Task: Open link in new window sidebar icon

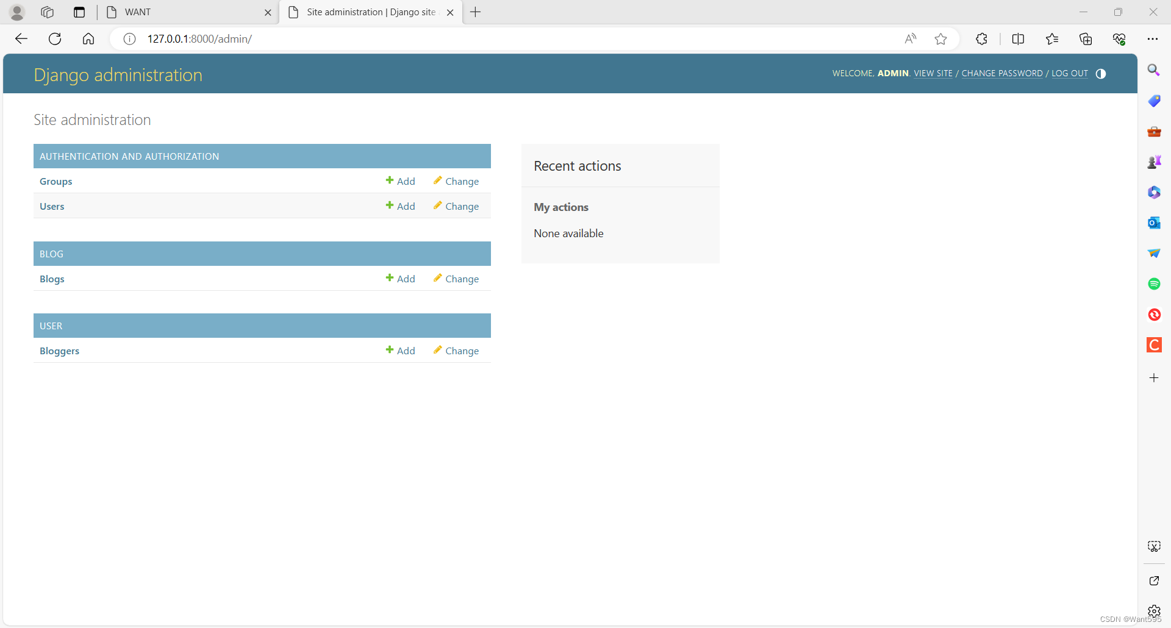Action: click(x=1154, y=580)
